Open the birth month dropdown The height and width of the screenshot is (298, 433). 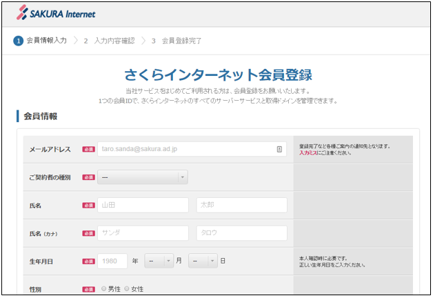(x=159, y=261)
